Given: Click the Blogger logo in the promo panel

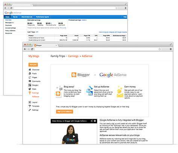Looking at the screenshot, I should click(81, 75).
